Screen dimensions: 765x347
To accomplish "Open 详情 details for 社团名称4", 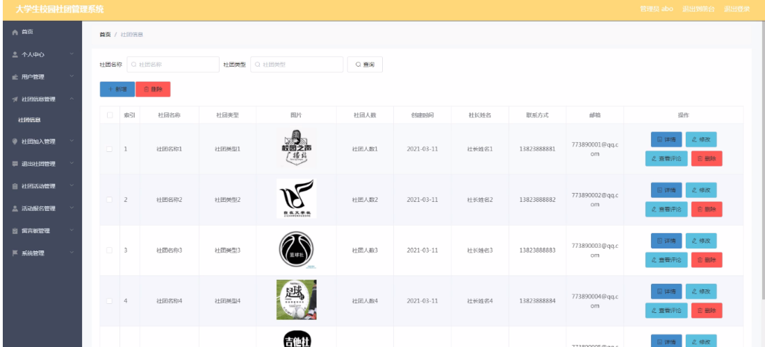I will [666, 291].
